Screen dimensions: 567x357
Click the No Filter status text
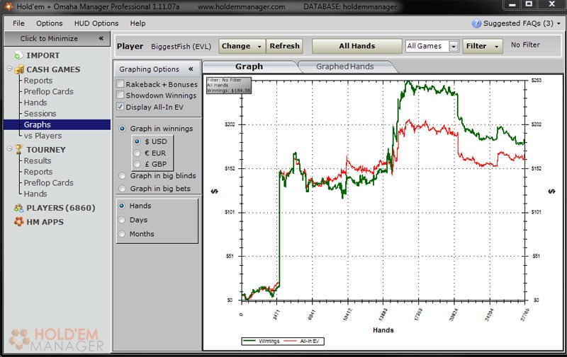coord(525,45)
